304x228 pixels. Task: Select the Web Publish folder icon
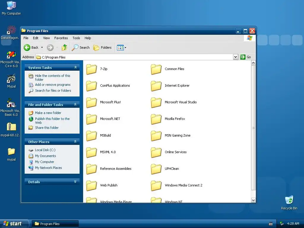91,186
